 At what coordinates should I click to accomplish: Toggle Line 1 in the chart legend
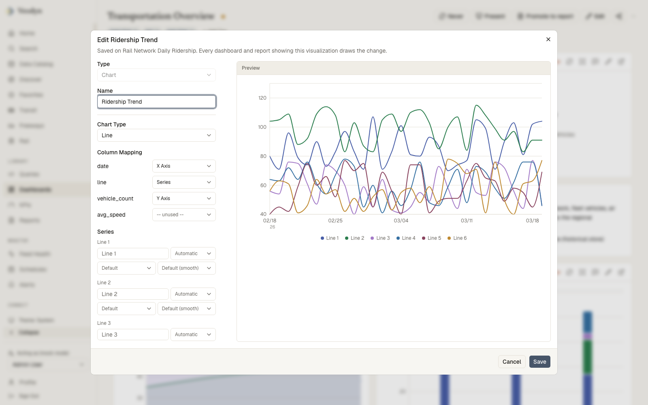pos(330,238)
